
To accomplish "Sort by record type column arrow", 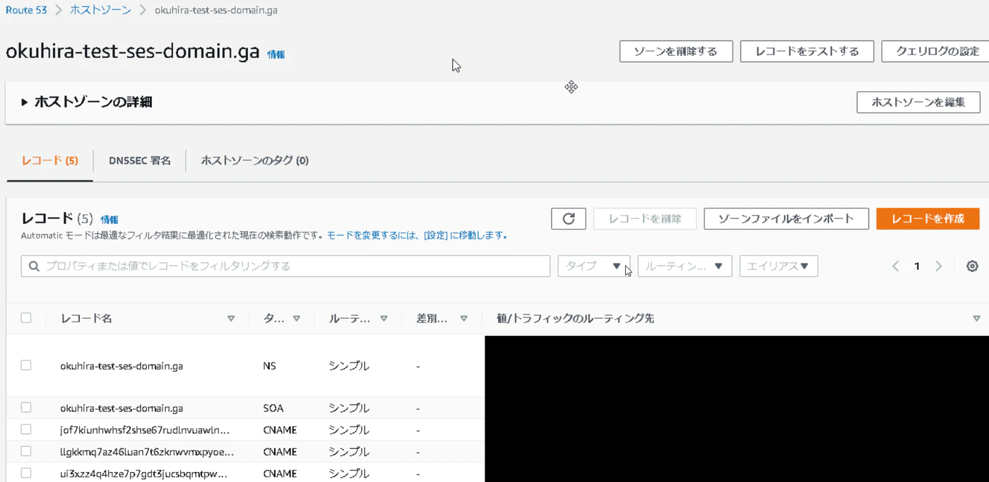I will point(297,319).
